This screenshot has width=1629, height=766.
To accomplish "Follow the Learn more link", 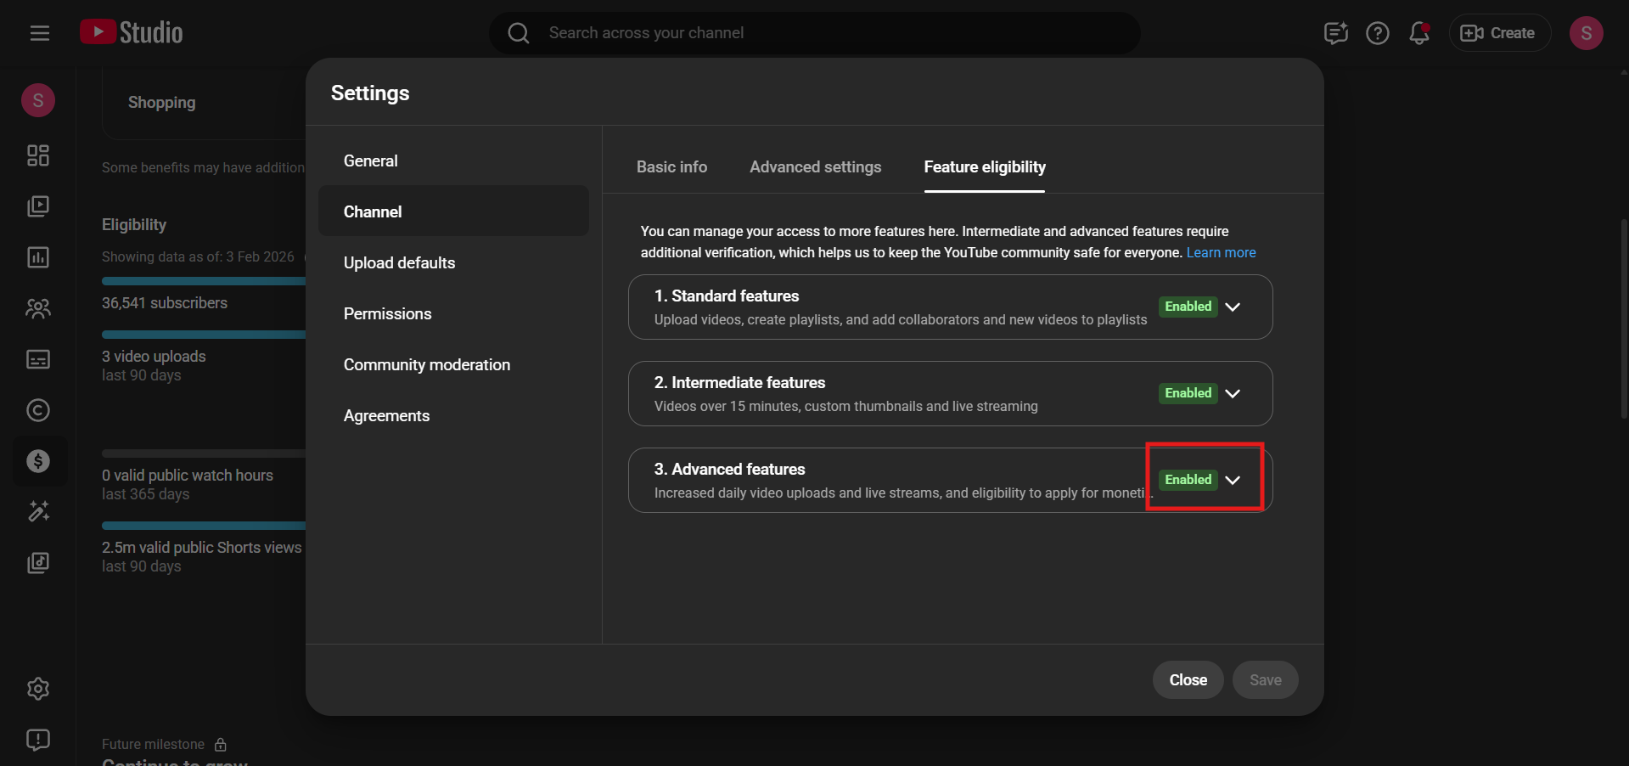I will [1221, 253].
